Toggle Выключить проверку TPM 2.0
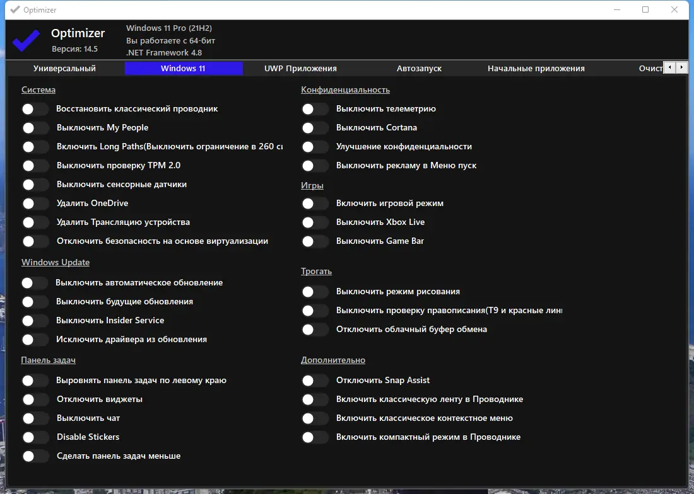Image resolution: width=694 pixels, height=494 pixels. coord(35,166)
